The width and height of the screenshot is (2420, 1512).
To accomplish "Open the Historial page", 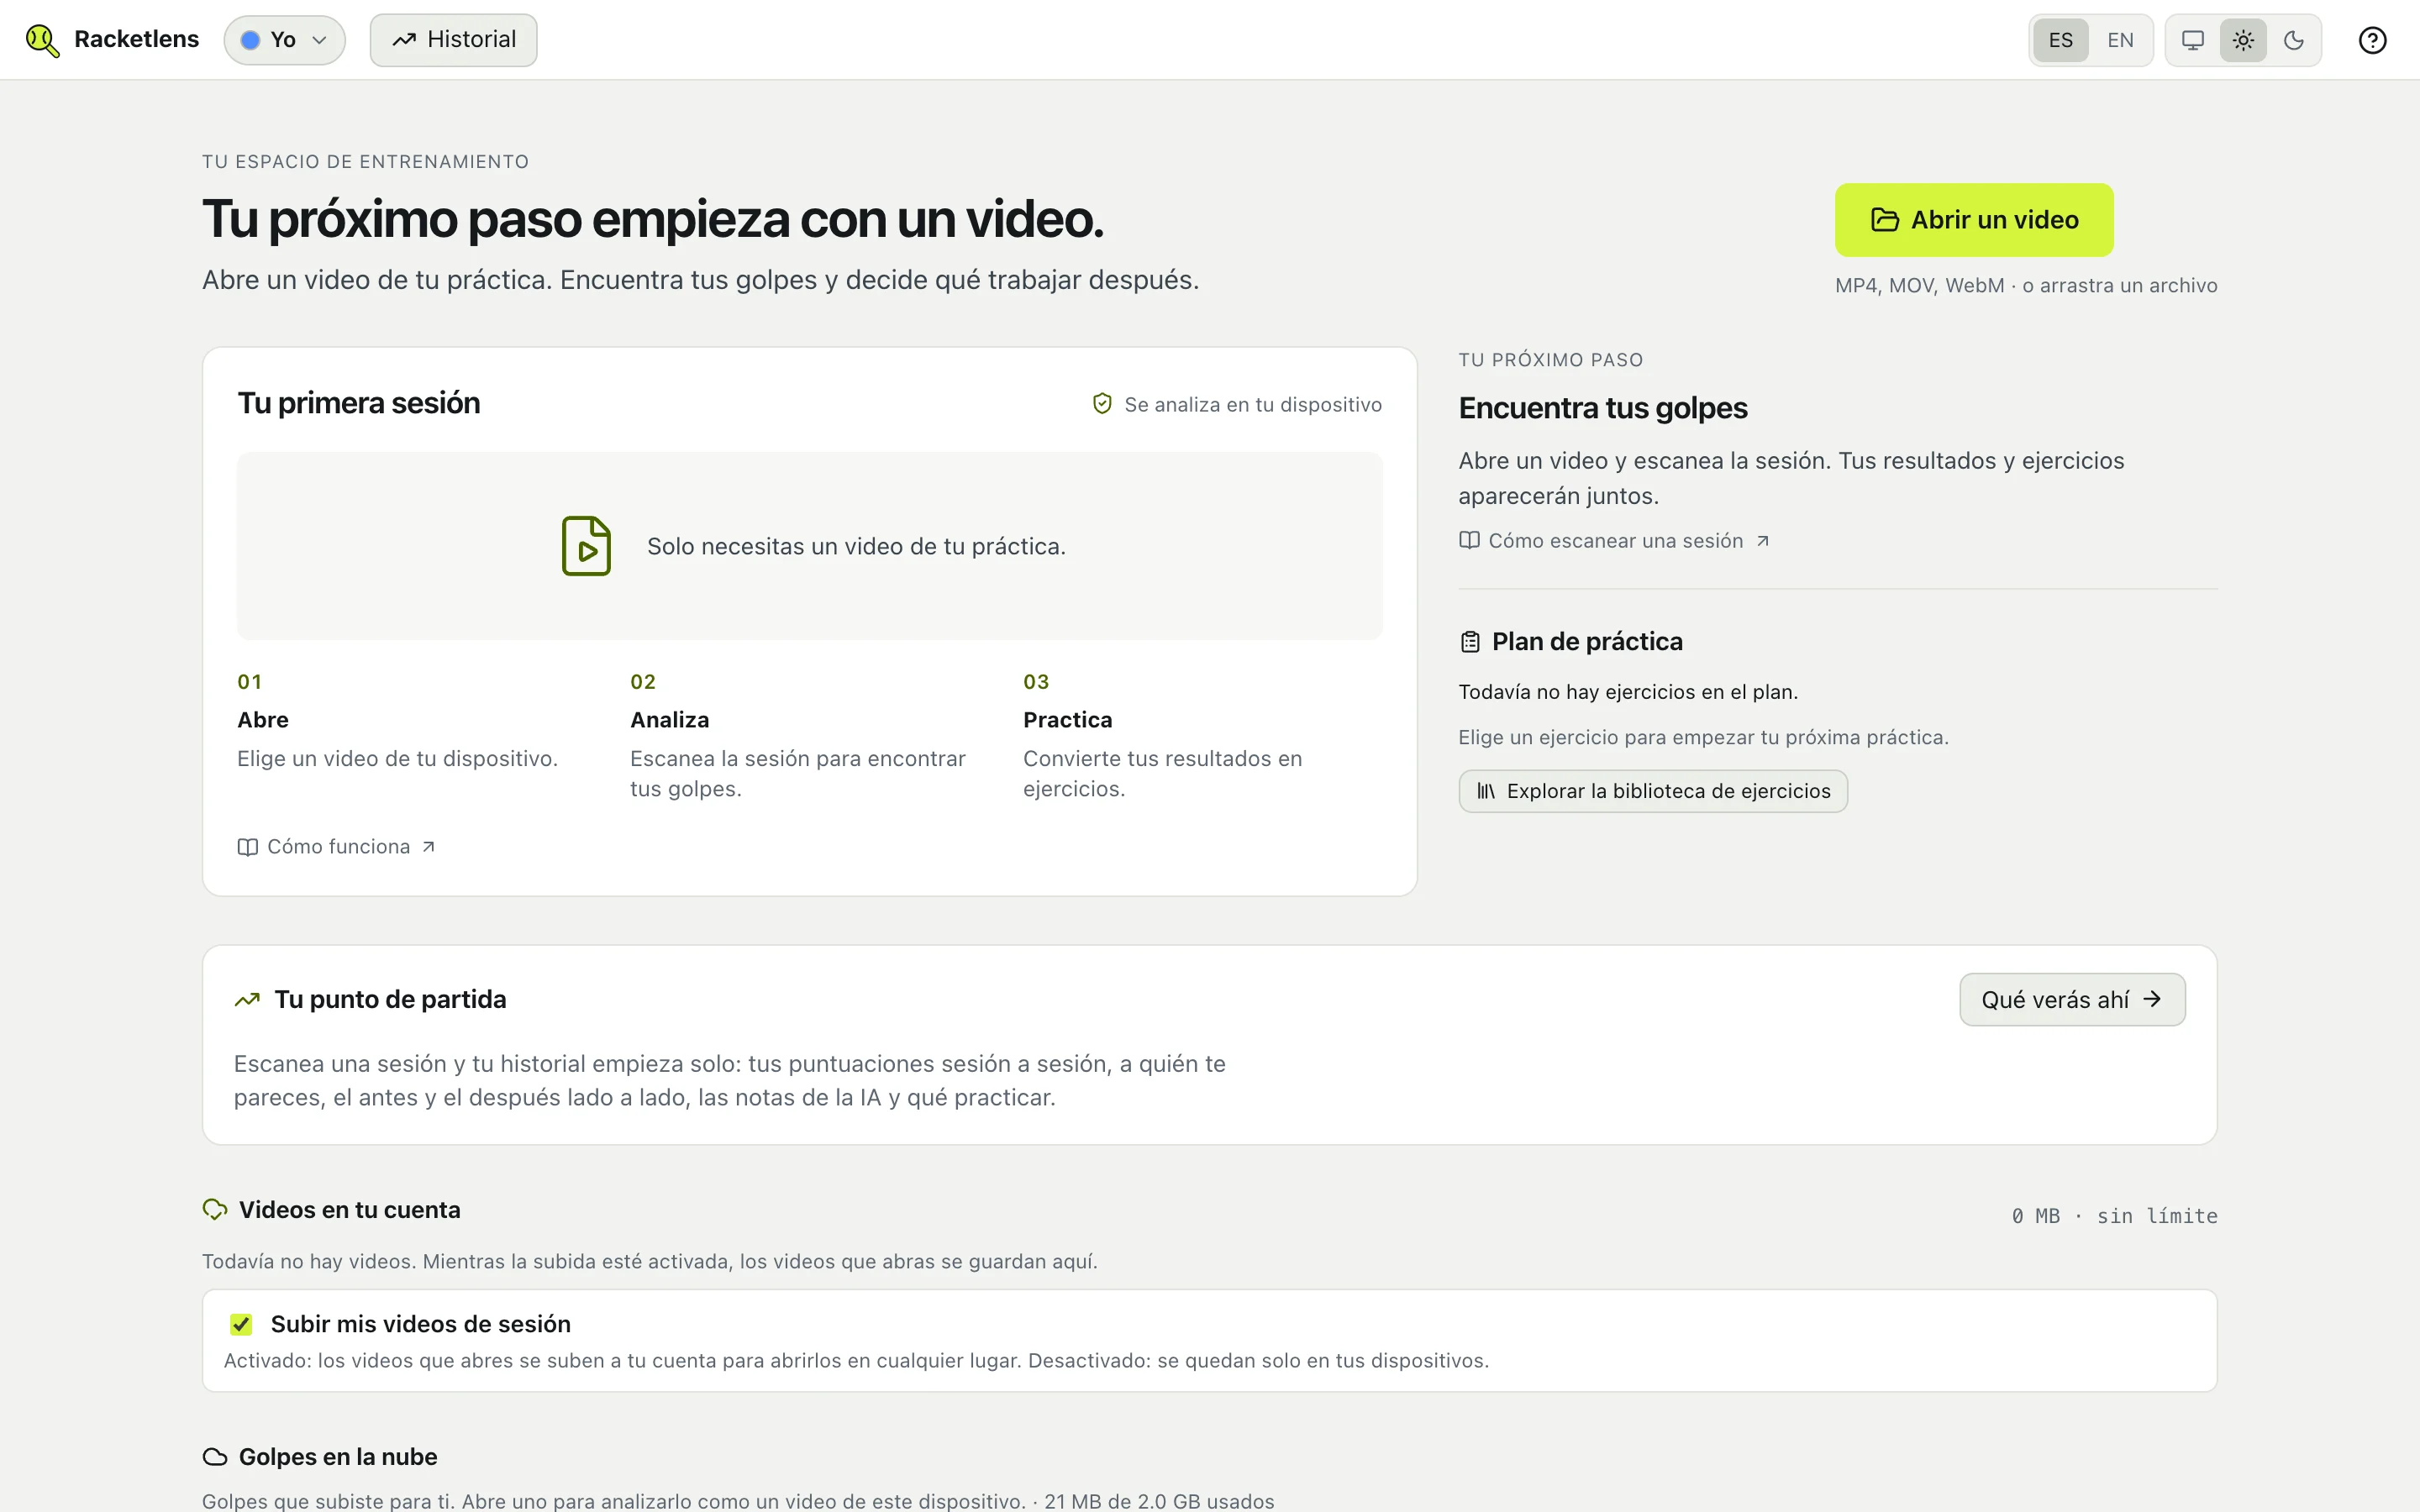I will tap(453, 40).
